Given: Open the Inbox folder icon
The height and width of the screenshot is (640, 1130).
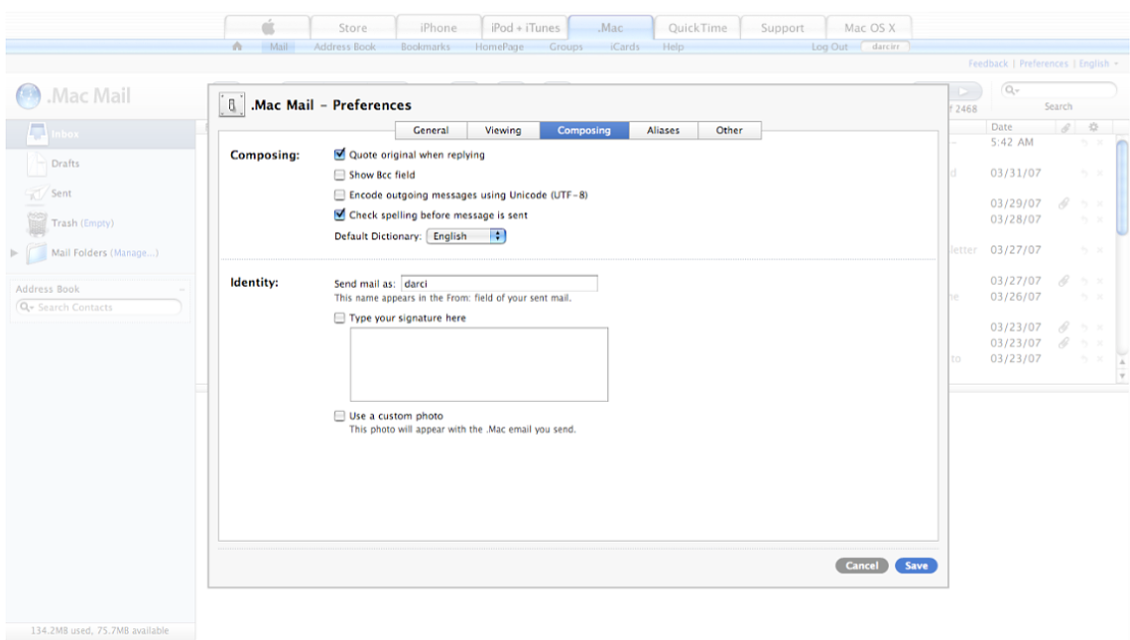Looking at the screenshot, I should tap(37, 133).
